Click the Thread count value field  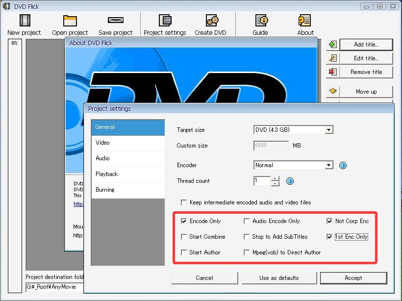click(x=262, y=181)
